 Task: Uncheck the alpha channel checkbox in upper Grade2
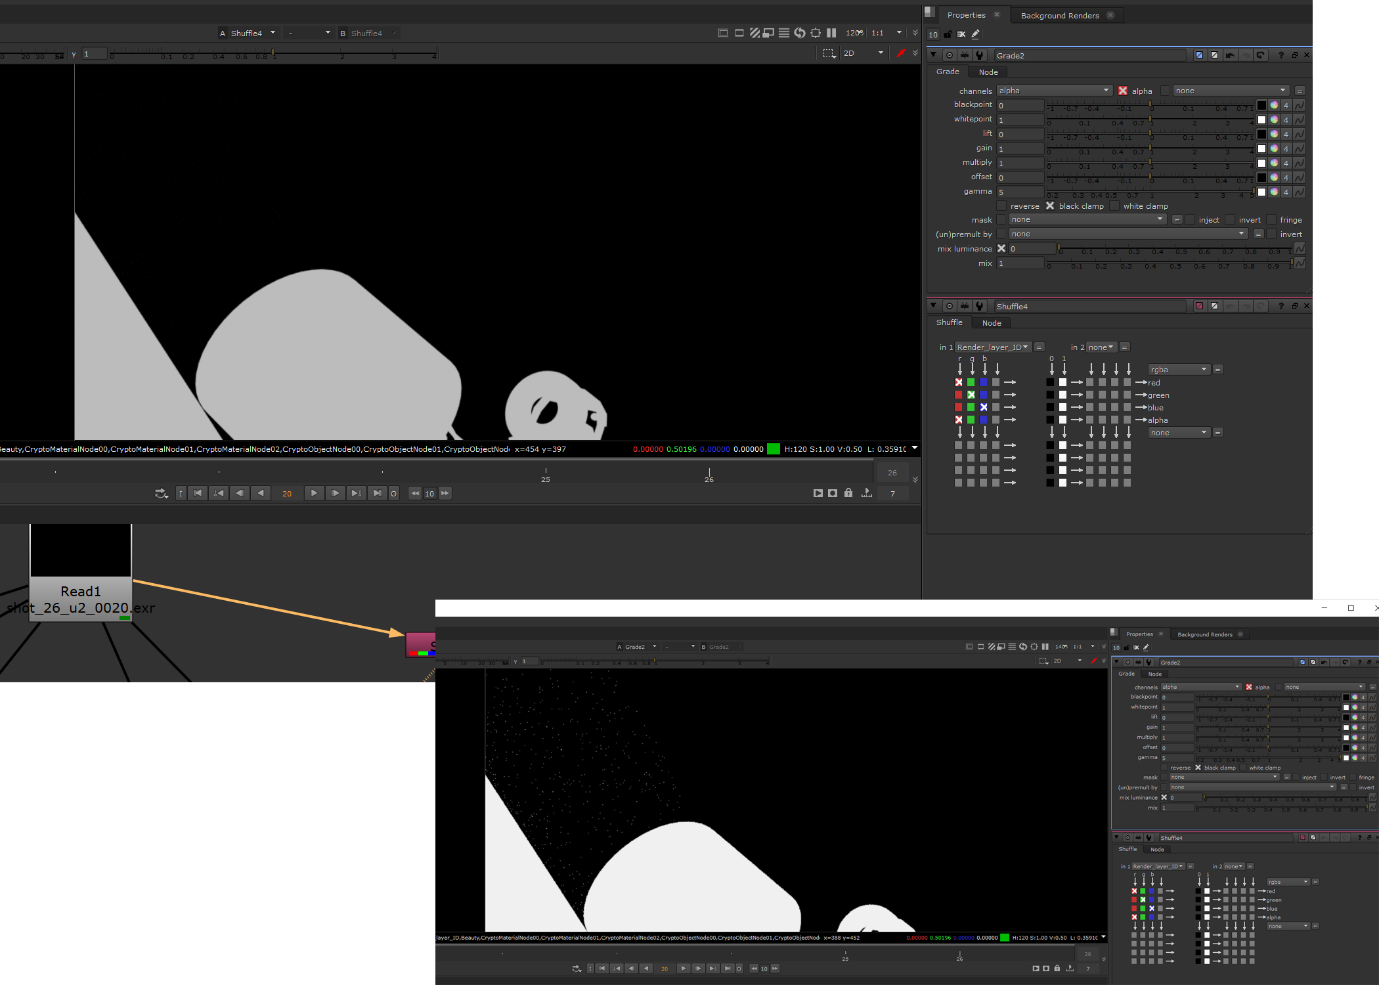[x=1123, y=91]
